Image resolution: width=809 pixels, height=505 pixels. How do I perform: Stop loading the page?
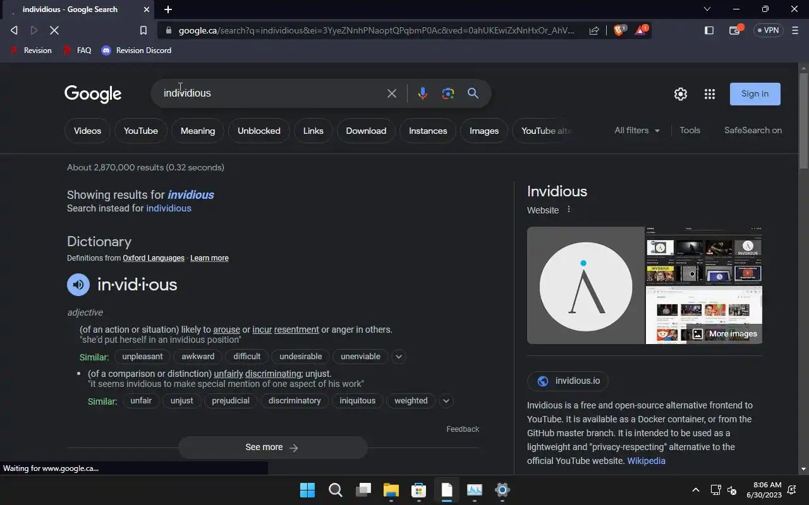[54, 30]
